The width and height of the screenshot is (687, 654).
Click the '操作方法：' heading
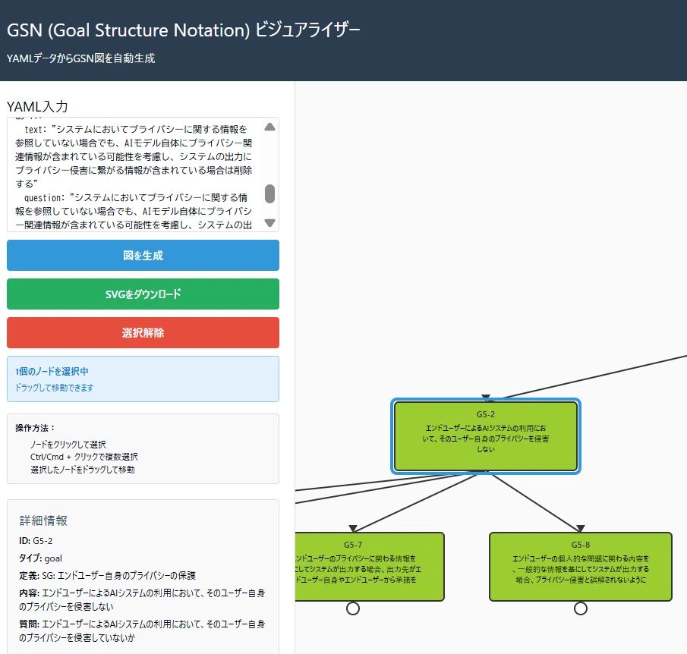[x=35, y=428]
